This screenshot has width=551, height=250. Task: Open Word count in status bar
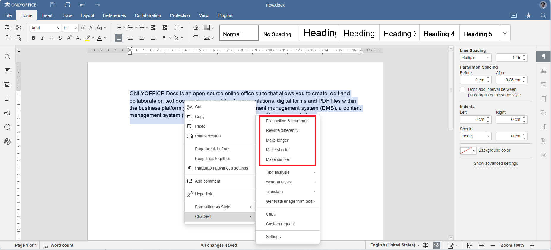(58, 245)
